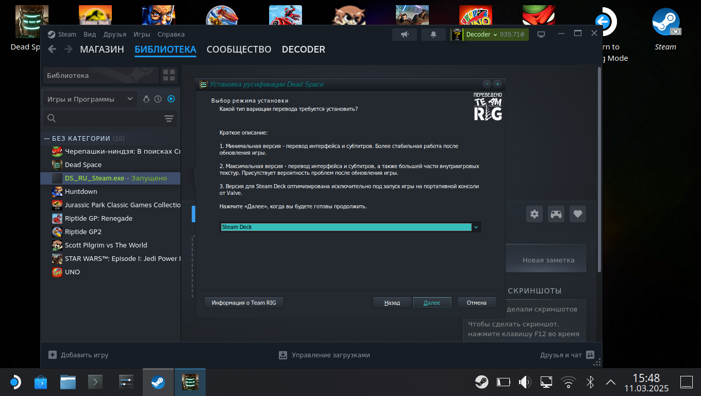This screenshot has height=396, width=701.
Task: Click the Библиотека home field in sidebar
Action: [101, 75]
